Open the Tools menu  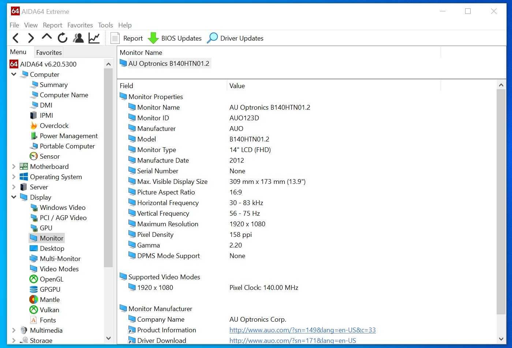pos(105,25)
